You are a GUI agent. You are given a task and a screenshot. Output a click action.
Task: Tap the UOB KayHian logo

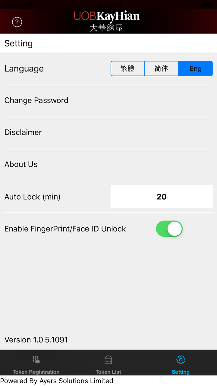point(107,21)
